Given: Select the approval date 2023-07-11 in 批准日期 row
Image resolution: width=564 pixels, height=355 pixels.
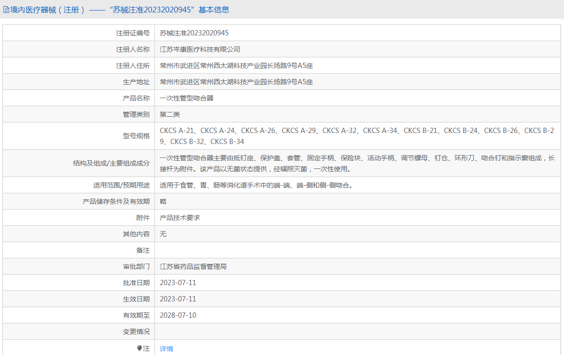Looking at the screenshot, I should coord(178,283).
